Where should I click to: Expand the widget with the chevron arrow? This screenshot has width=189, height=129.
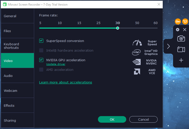click(169, 46)
